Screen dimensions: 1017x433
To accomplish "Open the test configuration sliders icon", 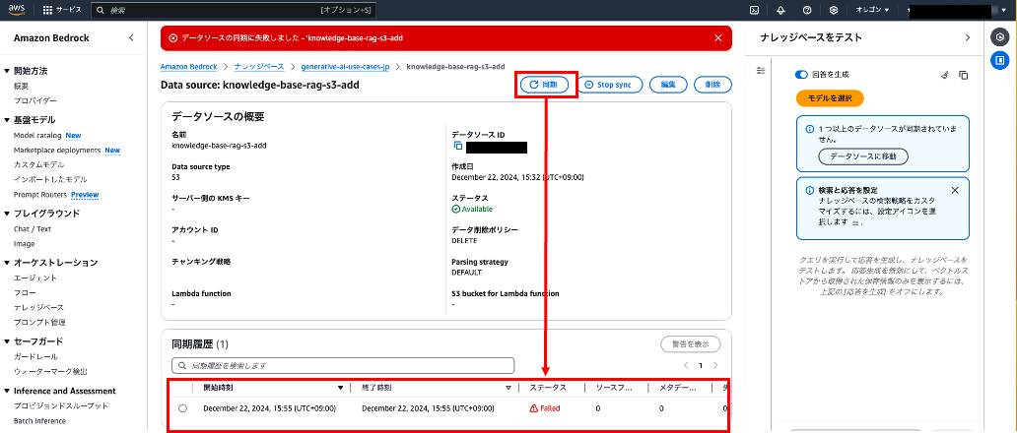I will pyautogui.click(x=761, y=70).
